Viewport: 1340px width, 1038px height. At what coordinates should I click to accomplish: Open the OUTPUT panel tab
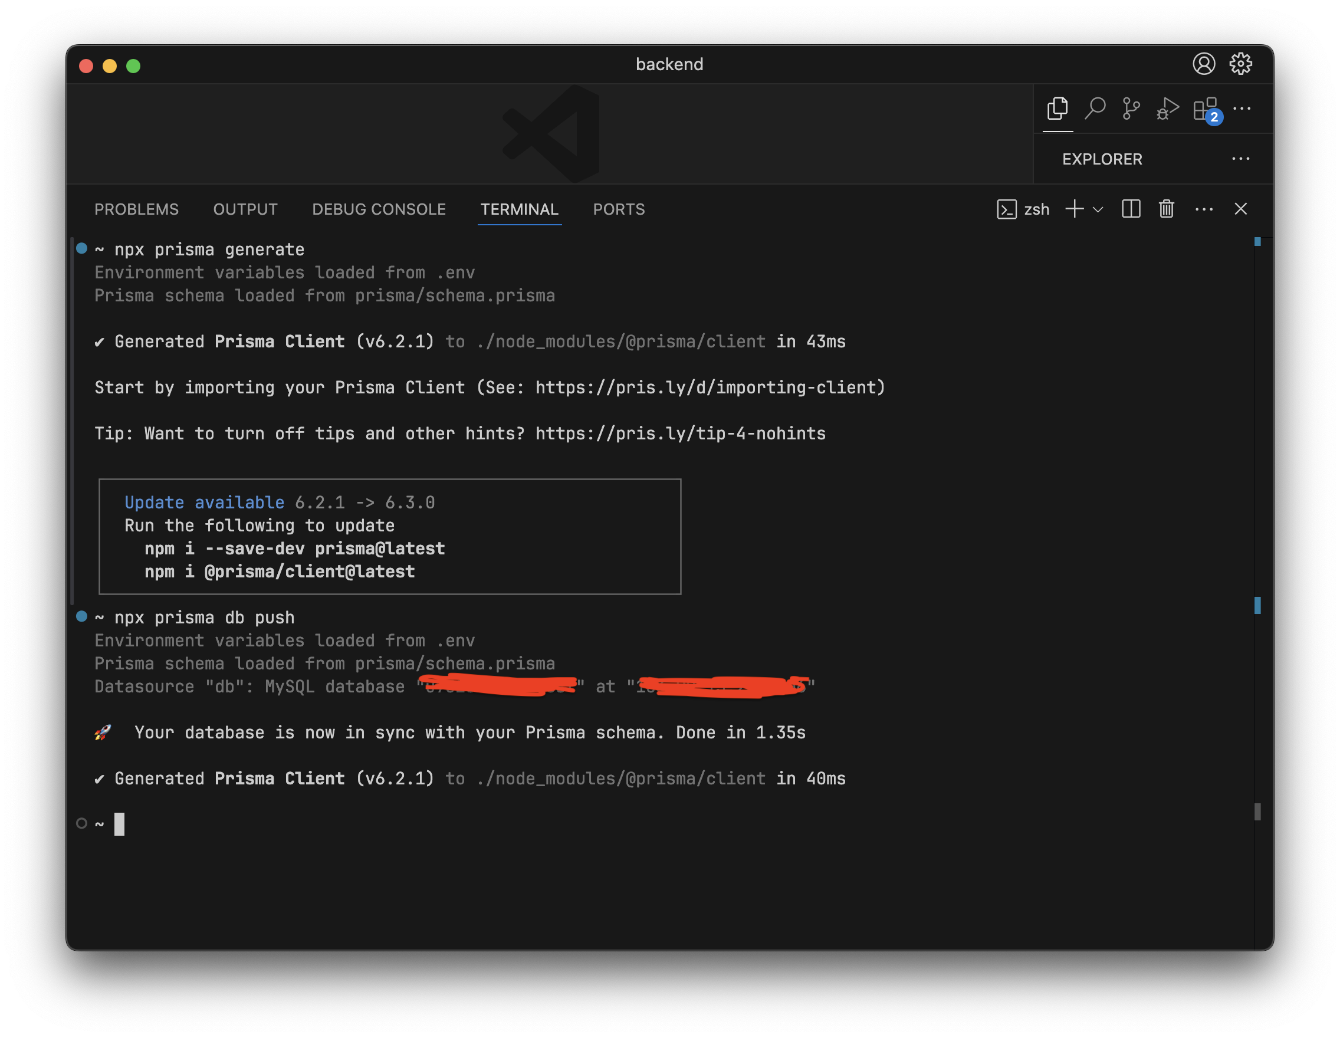245,209
